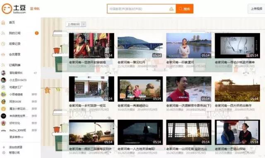Image resolution: width=265 pixels, height=158 pixels.
Task: Click the gear icon for 管理订阅
Action: (4, 153)
